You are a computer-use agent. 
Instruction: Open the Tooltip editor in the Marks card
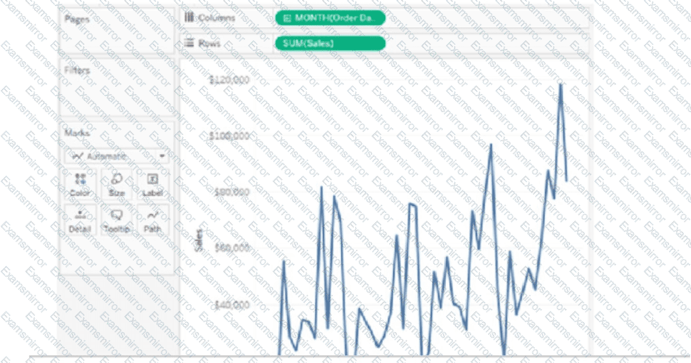117,220
